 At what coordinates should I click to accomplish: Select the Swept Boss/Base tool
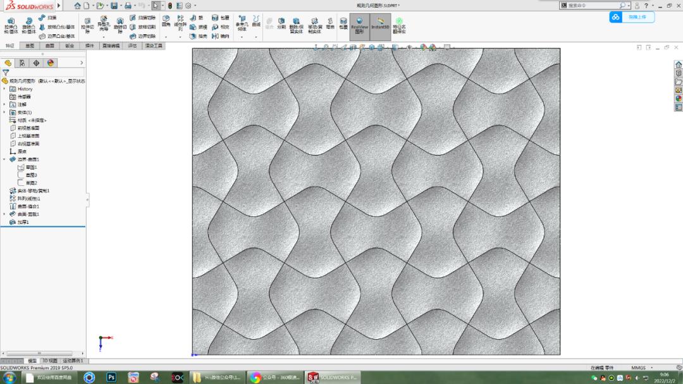coord(49,18)
